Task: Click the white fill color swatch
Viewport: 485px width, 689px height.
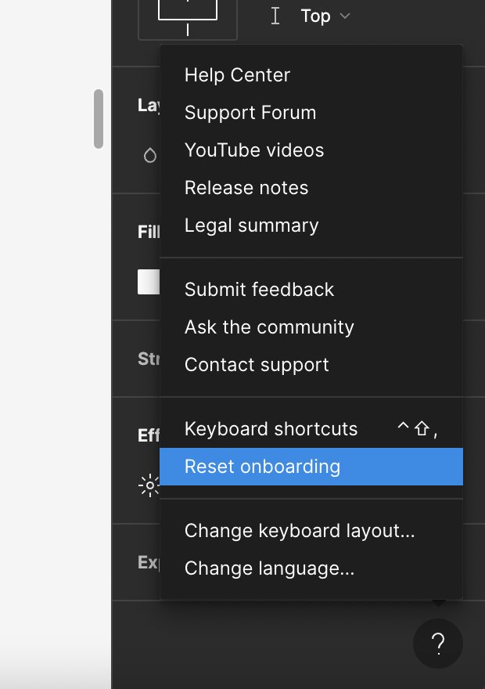Action: point(149,282)
